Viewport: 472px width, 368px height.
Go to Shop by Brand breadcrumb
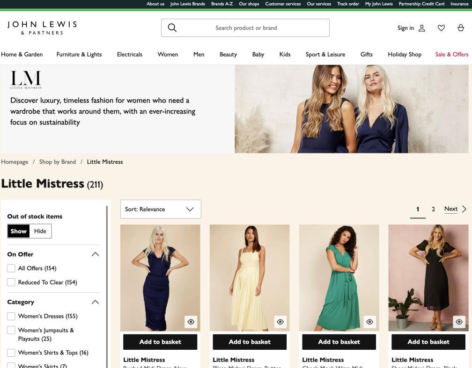click(58, 162)
